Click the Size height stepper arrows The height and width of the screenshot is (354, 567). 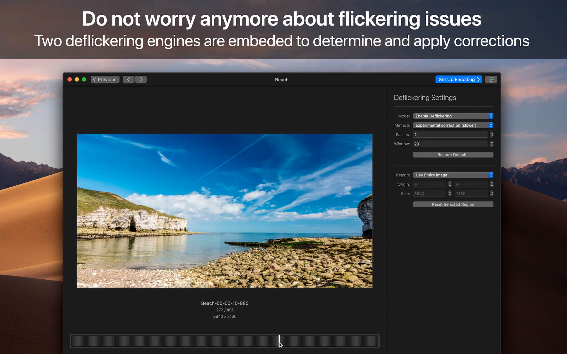coord(491,194)
